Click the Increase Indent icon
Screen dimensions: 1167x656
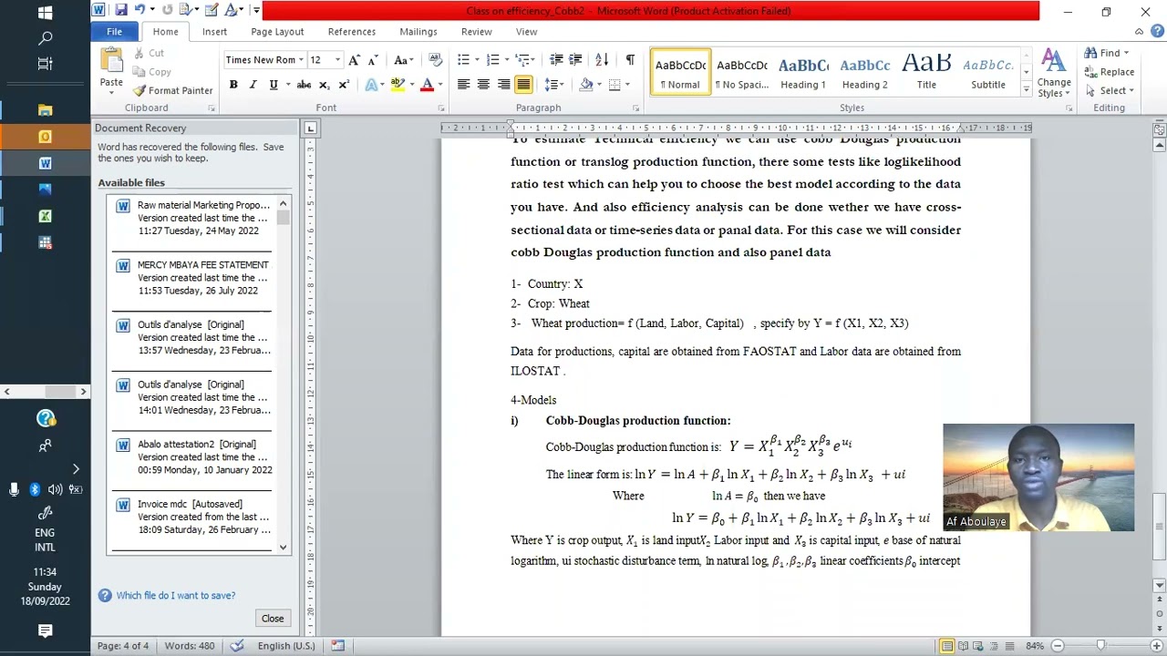point(575,60)
